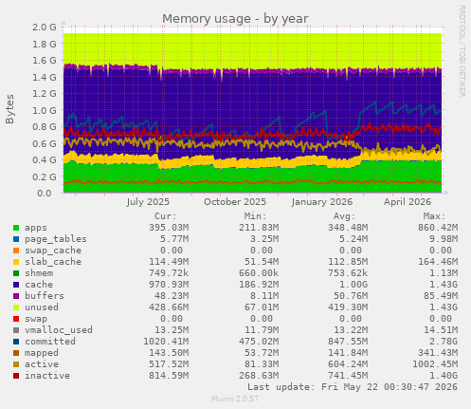Click the Last update timestamp text

[x=353, y=387]
